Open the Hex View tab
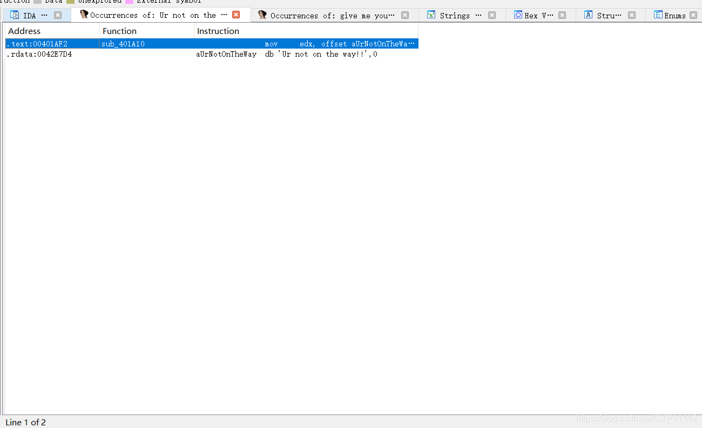This screenshot has width=702, height=428. [x=539, y=15]
